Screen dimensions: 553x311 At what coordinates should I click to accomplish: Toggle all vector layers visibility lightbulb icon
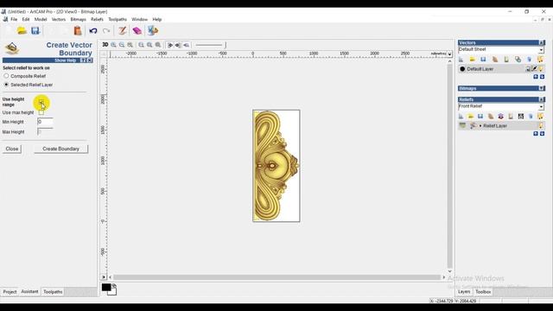541,60
